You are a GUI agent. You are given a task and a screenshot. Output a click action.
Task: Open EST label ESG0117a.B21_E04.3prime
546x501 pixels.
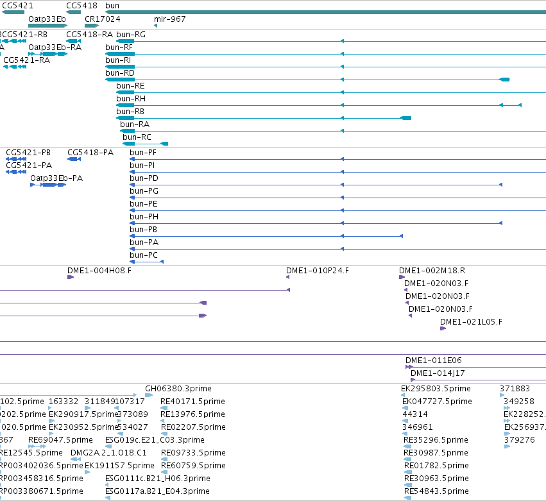click(x=157, y=491)
